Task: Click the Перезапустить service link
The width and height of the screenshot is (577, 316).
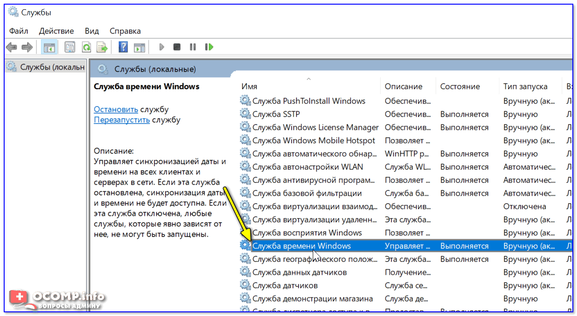Action: coord(121,120)
